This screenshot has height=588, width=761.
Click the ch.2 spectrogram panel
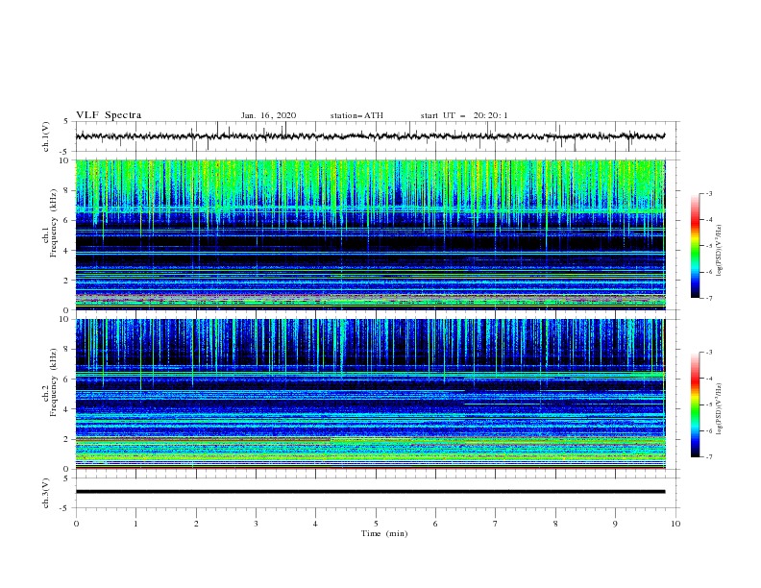(x=370, y=394)
